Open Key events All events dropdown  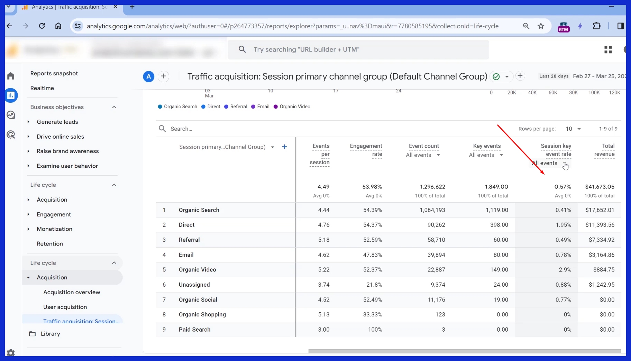[486, 155]
